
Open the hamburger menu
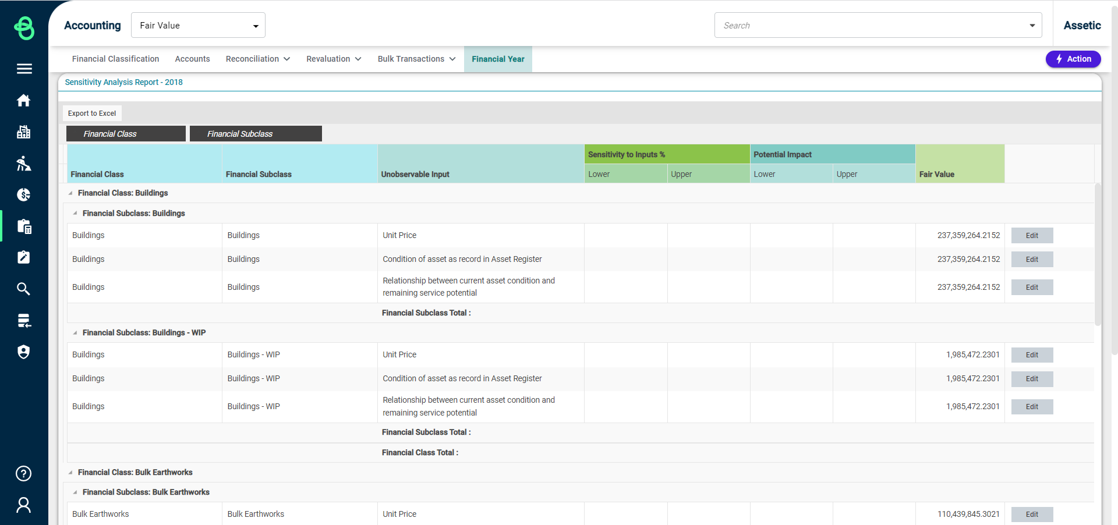pyautogui.click(x=24, y=69)
